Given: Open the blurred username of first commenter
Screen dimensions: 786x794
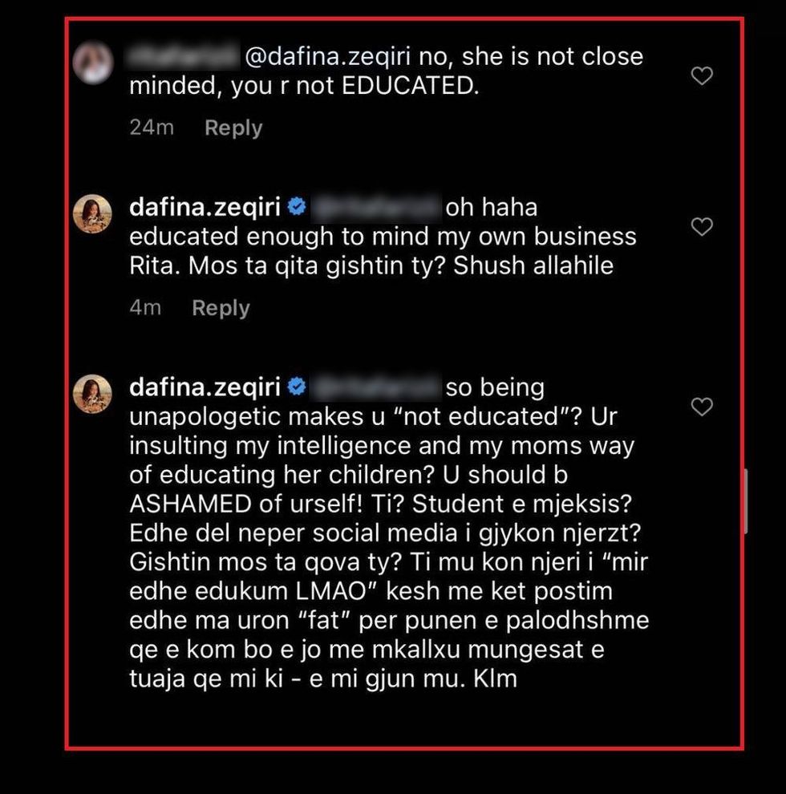Looking at the screenshot, I should pos(183,55).
